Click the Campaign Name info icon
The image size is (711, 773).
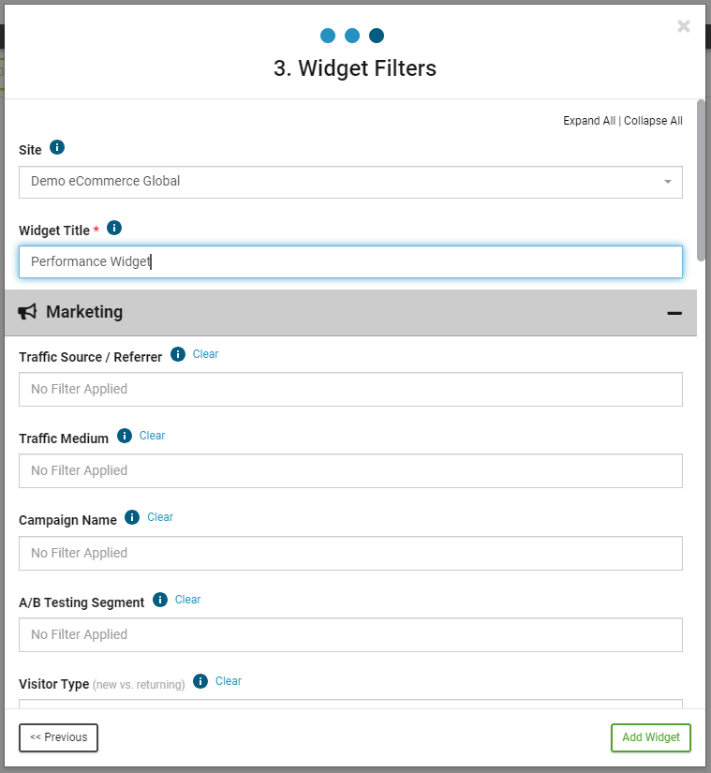[x=132, y=518]
